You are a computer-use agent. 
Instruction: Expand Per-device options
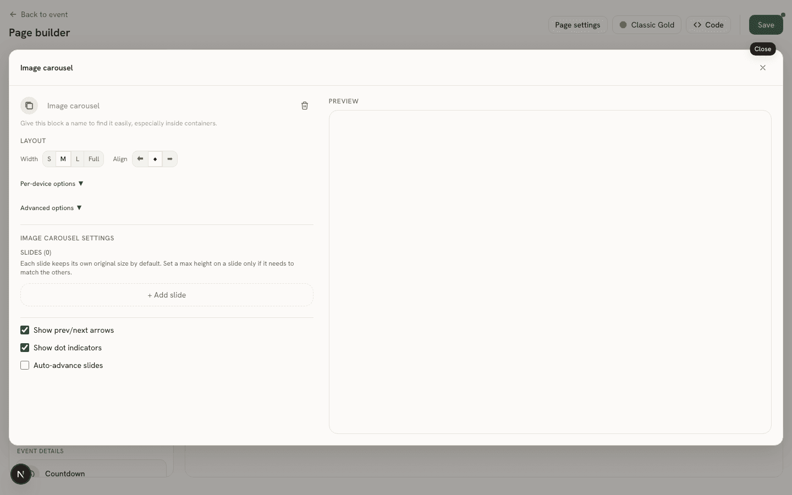[x=52, y=184]
